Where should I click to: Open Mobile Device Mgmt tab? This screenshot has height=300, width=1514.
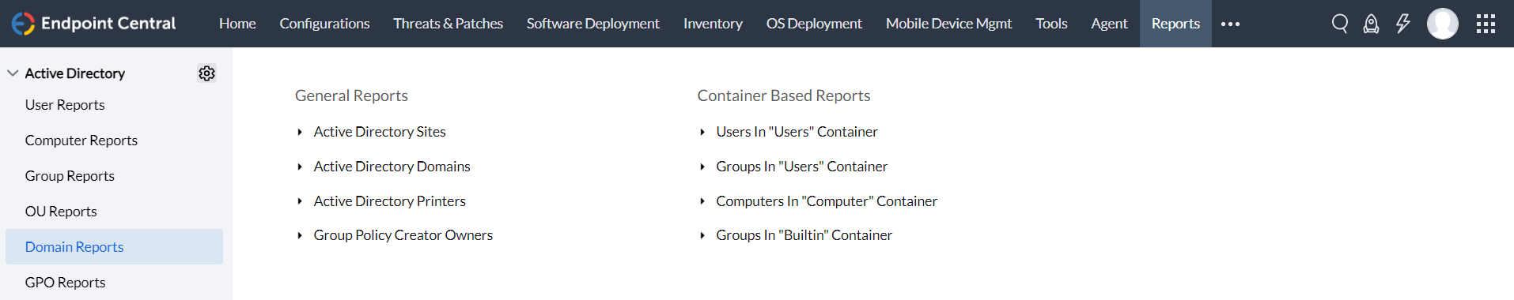948,24
